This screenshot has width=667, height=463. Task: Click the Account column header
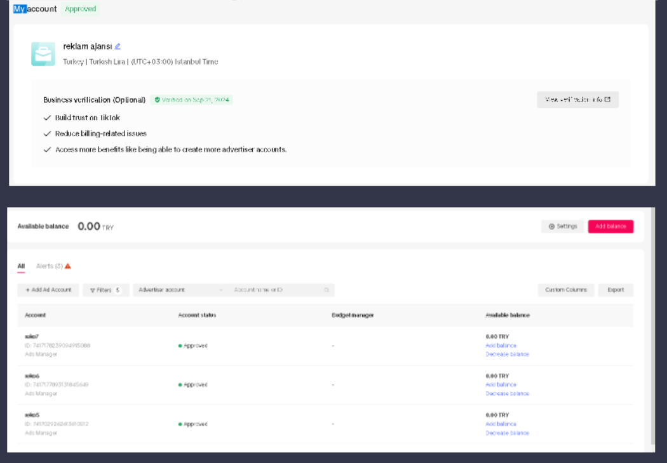pyautogui.click(x=36, y=315)
